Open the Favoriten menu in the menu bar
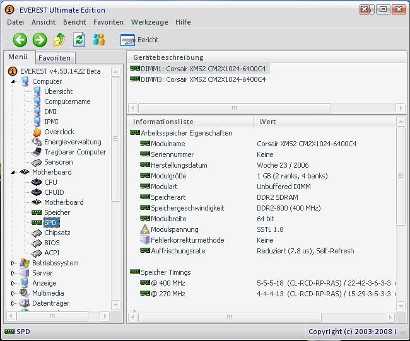The height and width of the screenshot is (341, 410). click(x=108, y=22)
